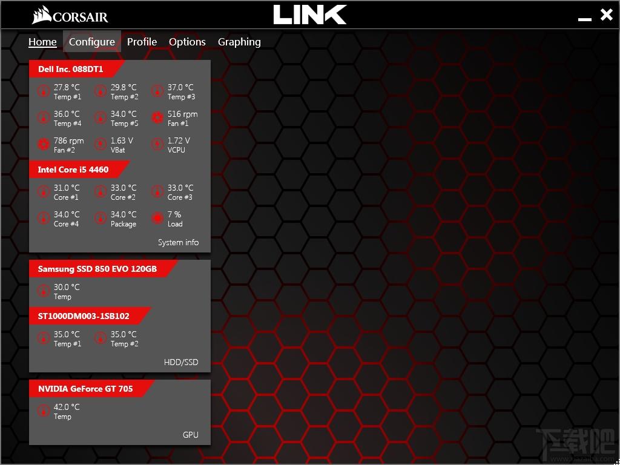Click the CPU Load icon
The height and width of the screenshot is (465, 620).
[x=157, y=218]
